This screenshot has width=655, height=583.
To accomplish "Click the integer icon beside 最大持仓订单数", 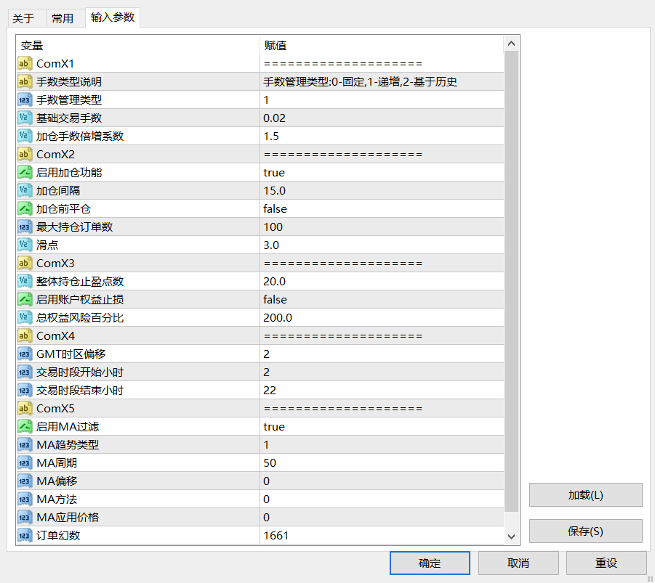I will [x=25, y=227].
